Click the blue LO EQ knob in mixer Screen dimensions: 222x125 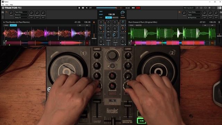115,35
